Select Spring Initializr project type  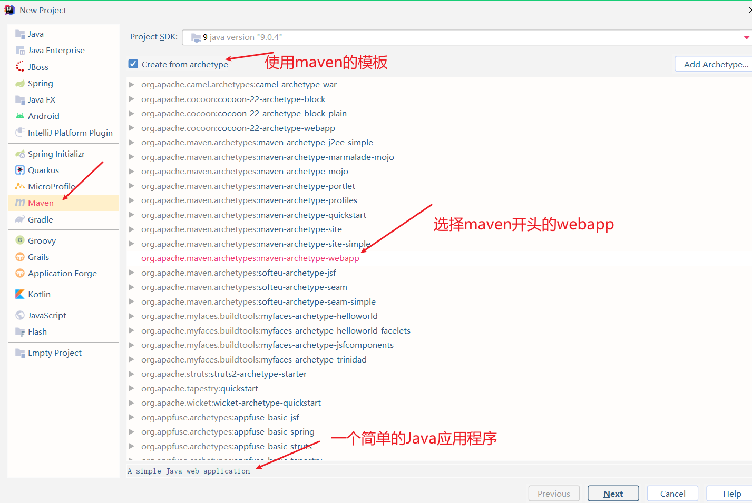pyautogui.click(x=56, y=154)
